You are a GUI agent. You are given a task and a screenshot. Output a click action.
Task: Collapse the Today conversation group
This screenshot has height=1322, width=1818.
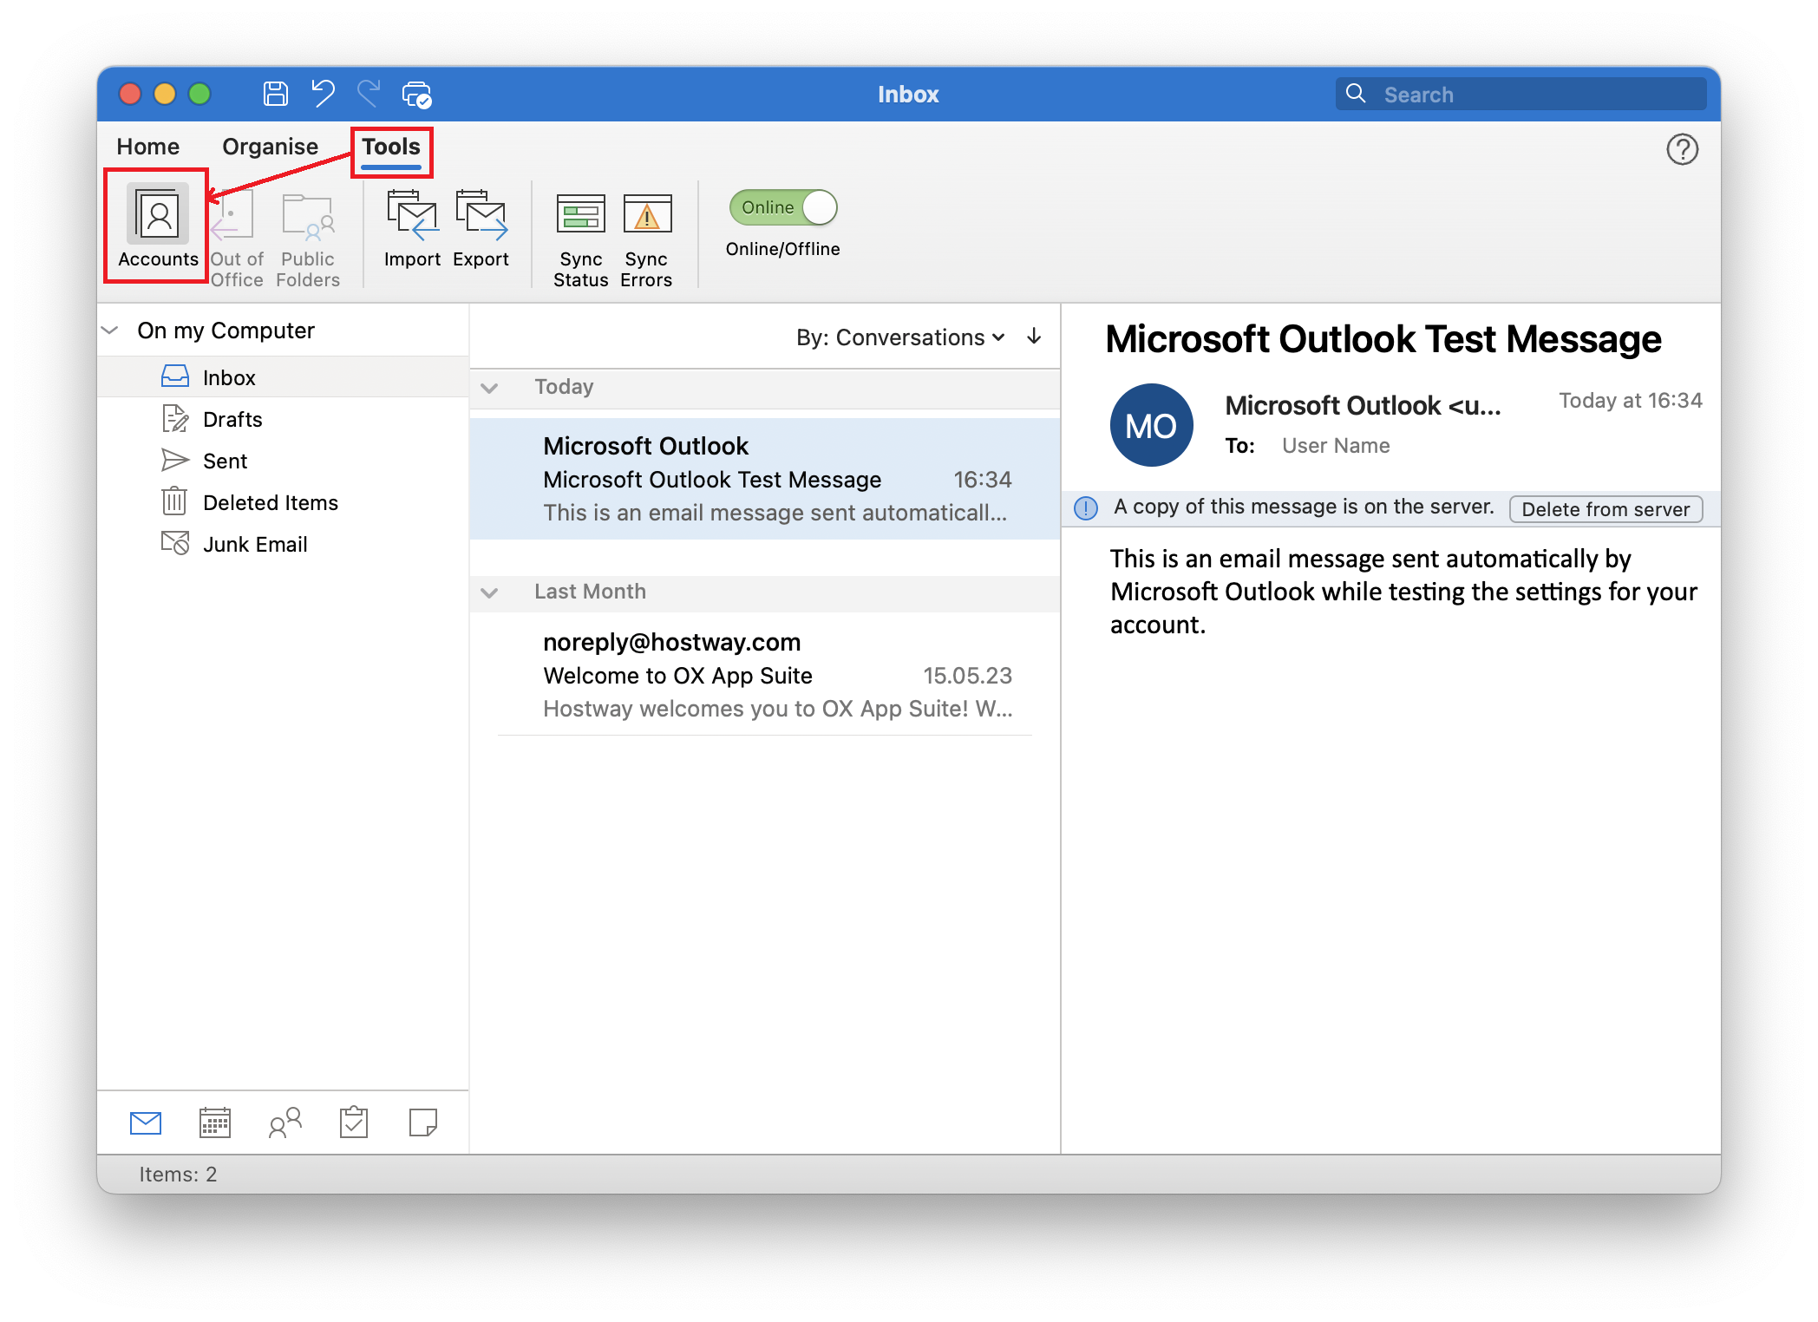(x=490, y=388)
